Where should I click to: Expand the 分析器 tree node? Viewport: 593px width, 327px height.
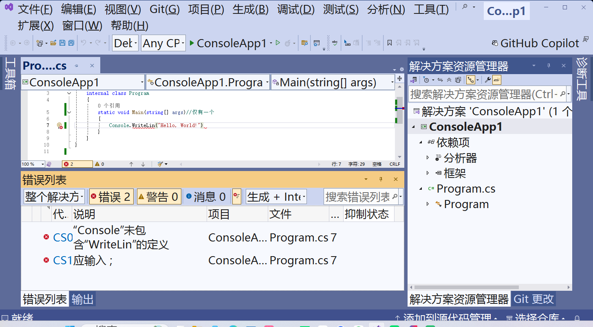click(x=428, y=158)
